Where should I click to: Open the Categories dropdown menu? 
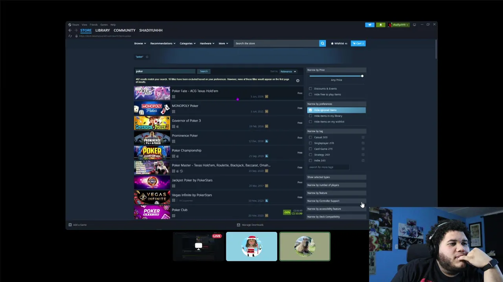tap(187, 43)
